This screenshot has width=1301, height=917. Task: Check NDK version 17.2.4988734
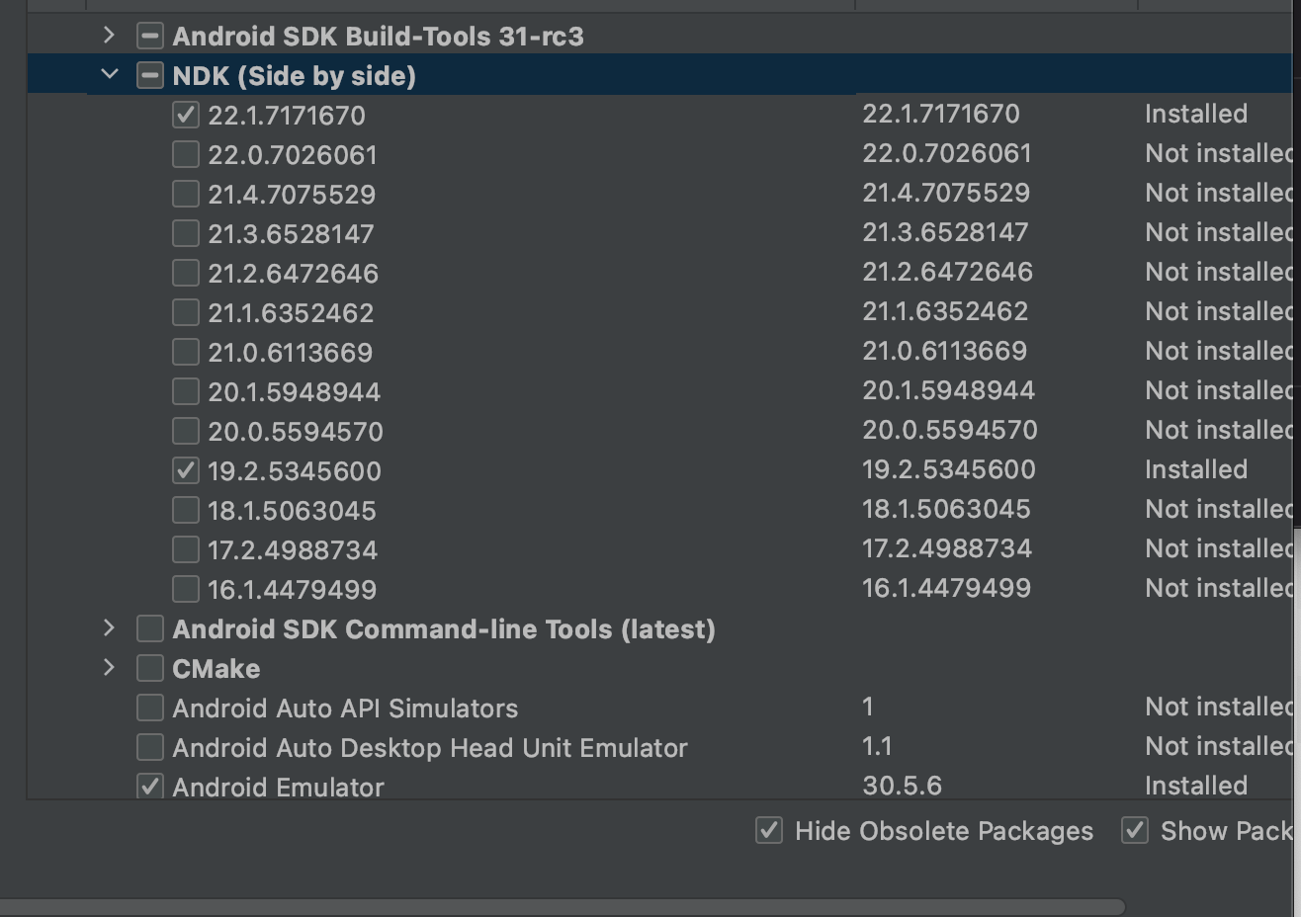(186, 550)
